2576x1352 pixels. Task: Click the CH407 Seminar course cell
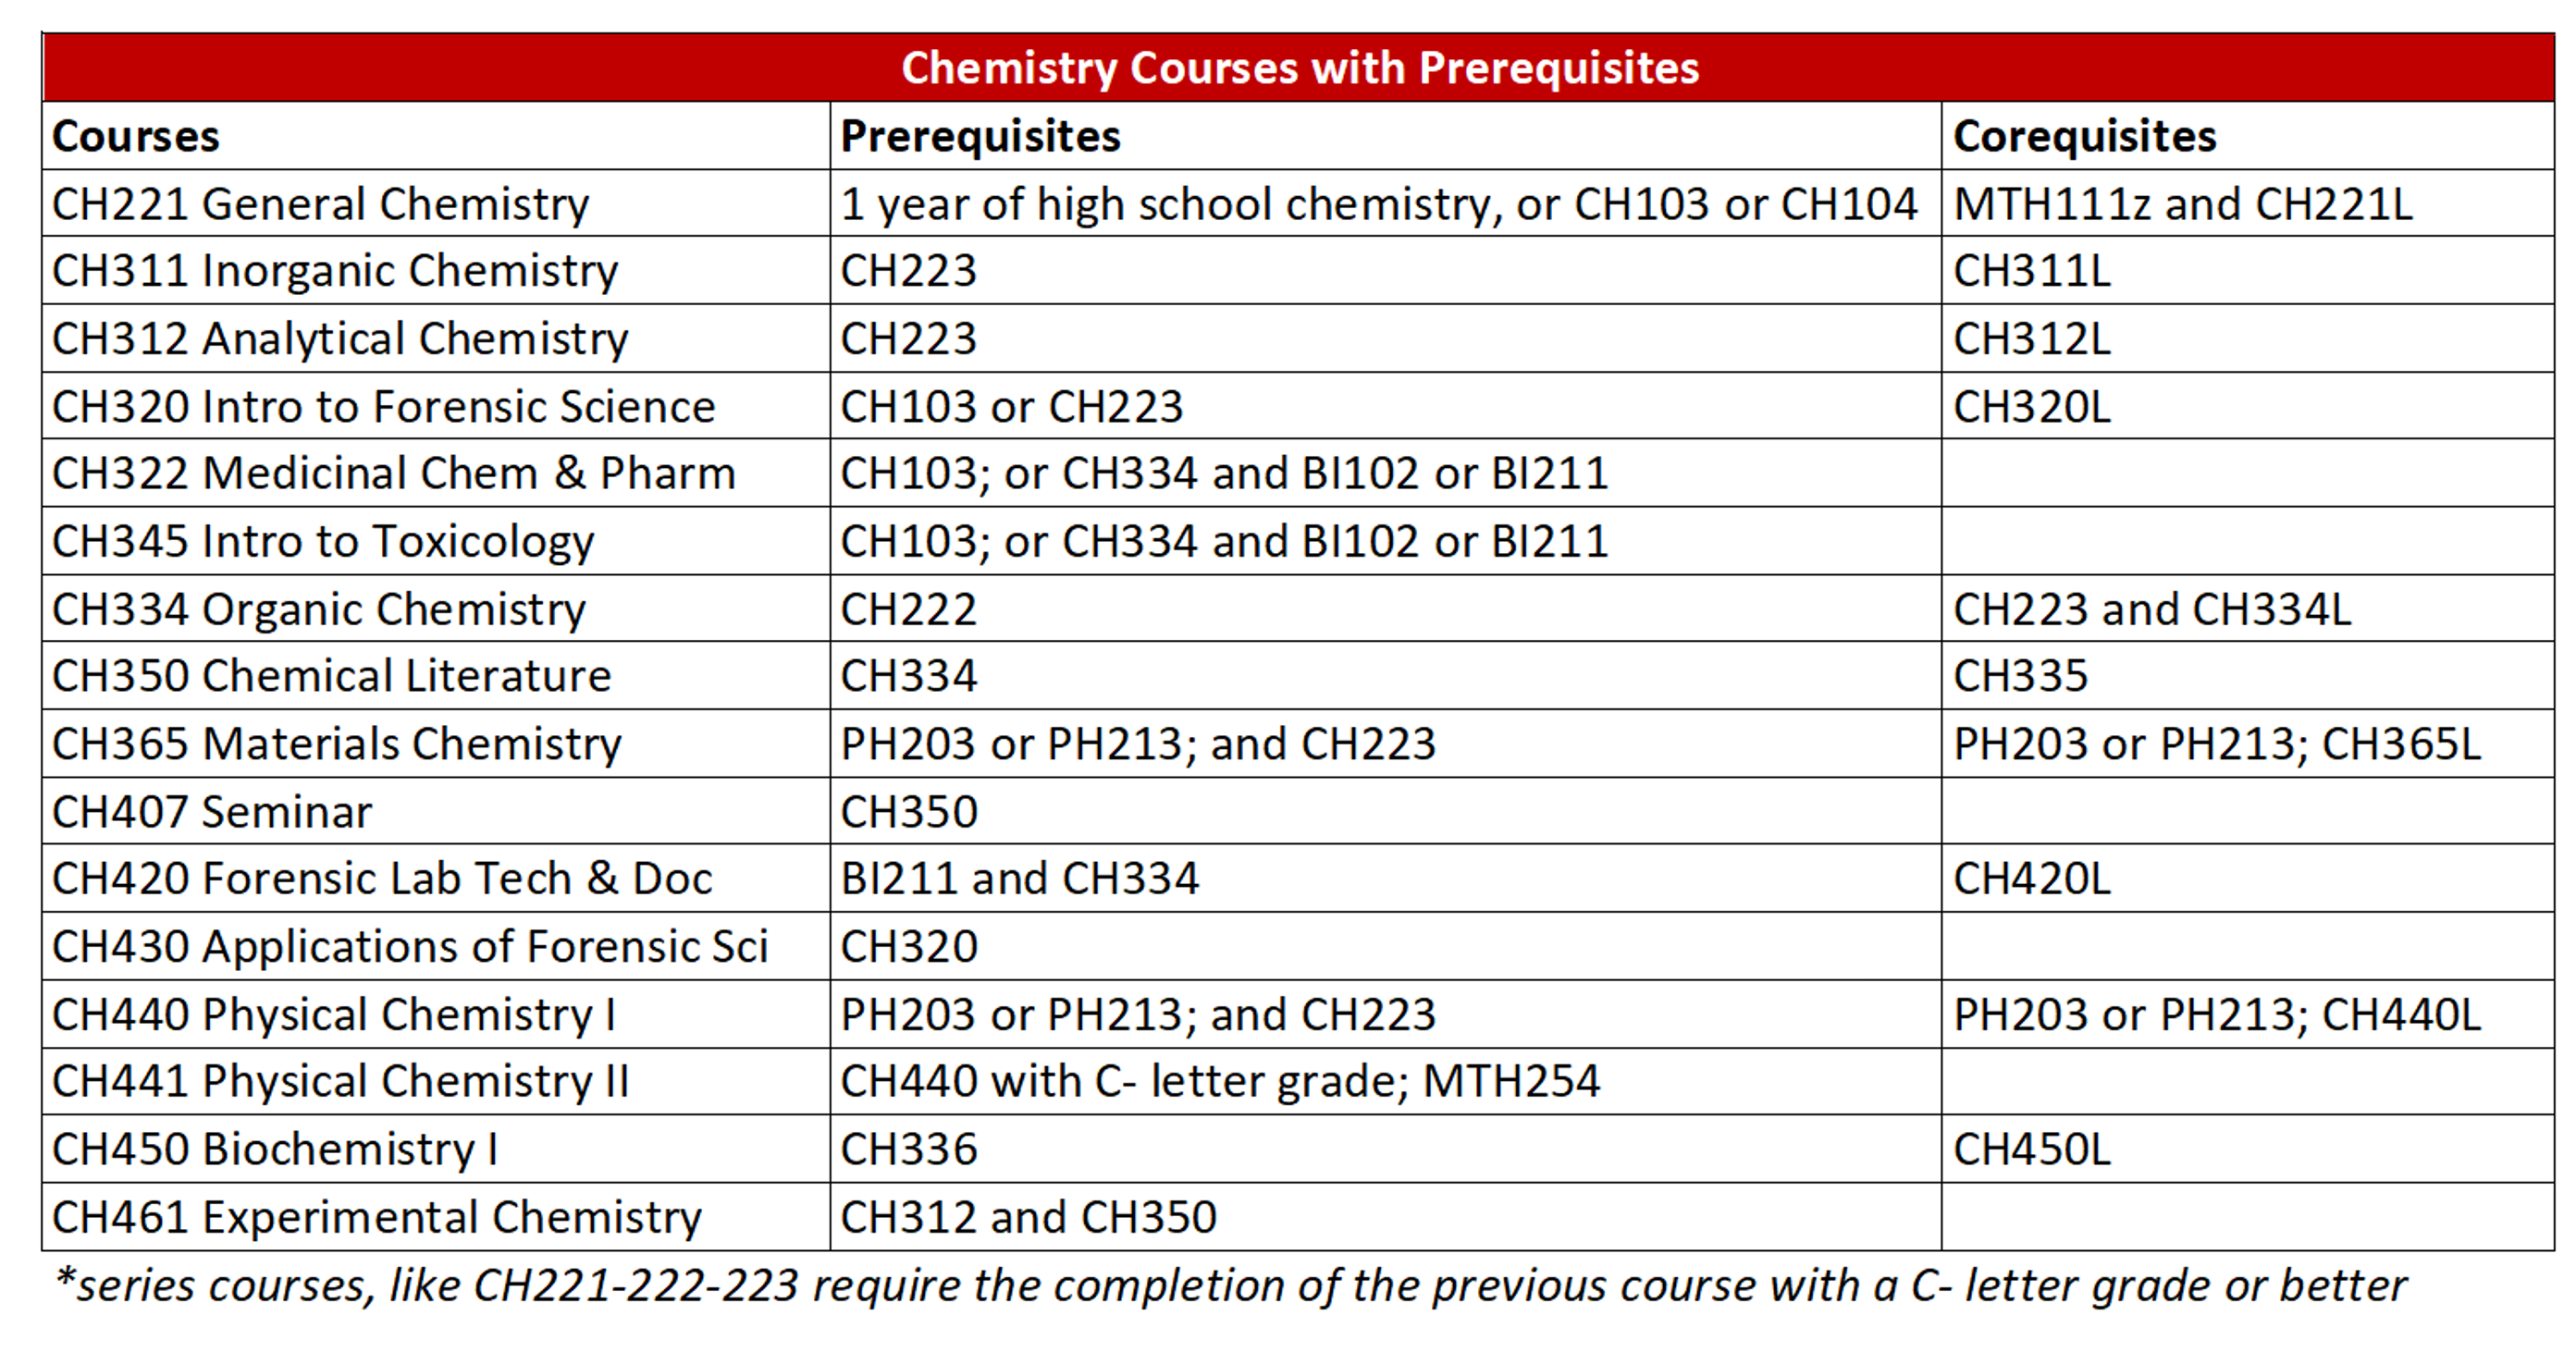212,812
